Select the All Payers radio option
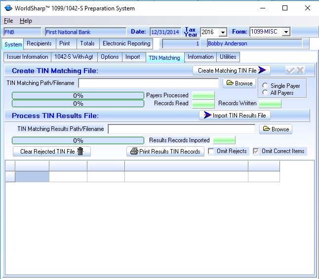 (x=266, y=93)
